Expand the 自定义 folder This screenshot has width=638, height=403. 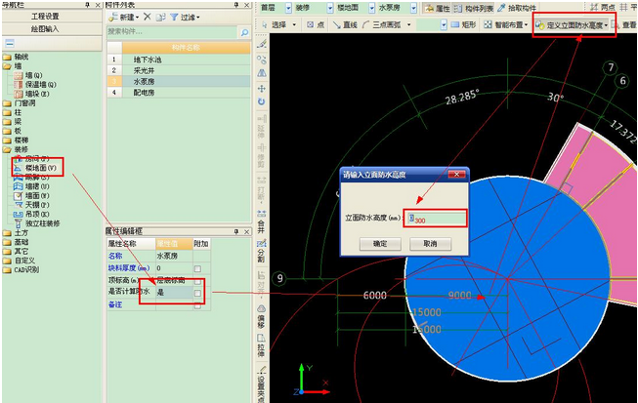19,261
